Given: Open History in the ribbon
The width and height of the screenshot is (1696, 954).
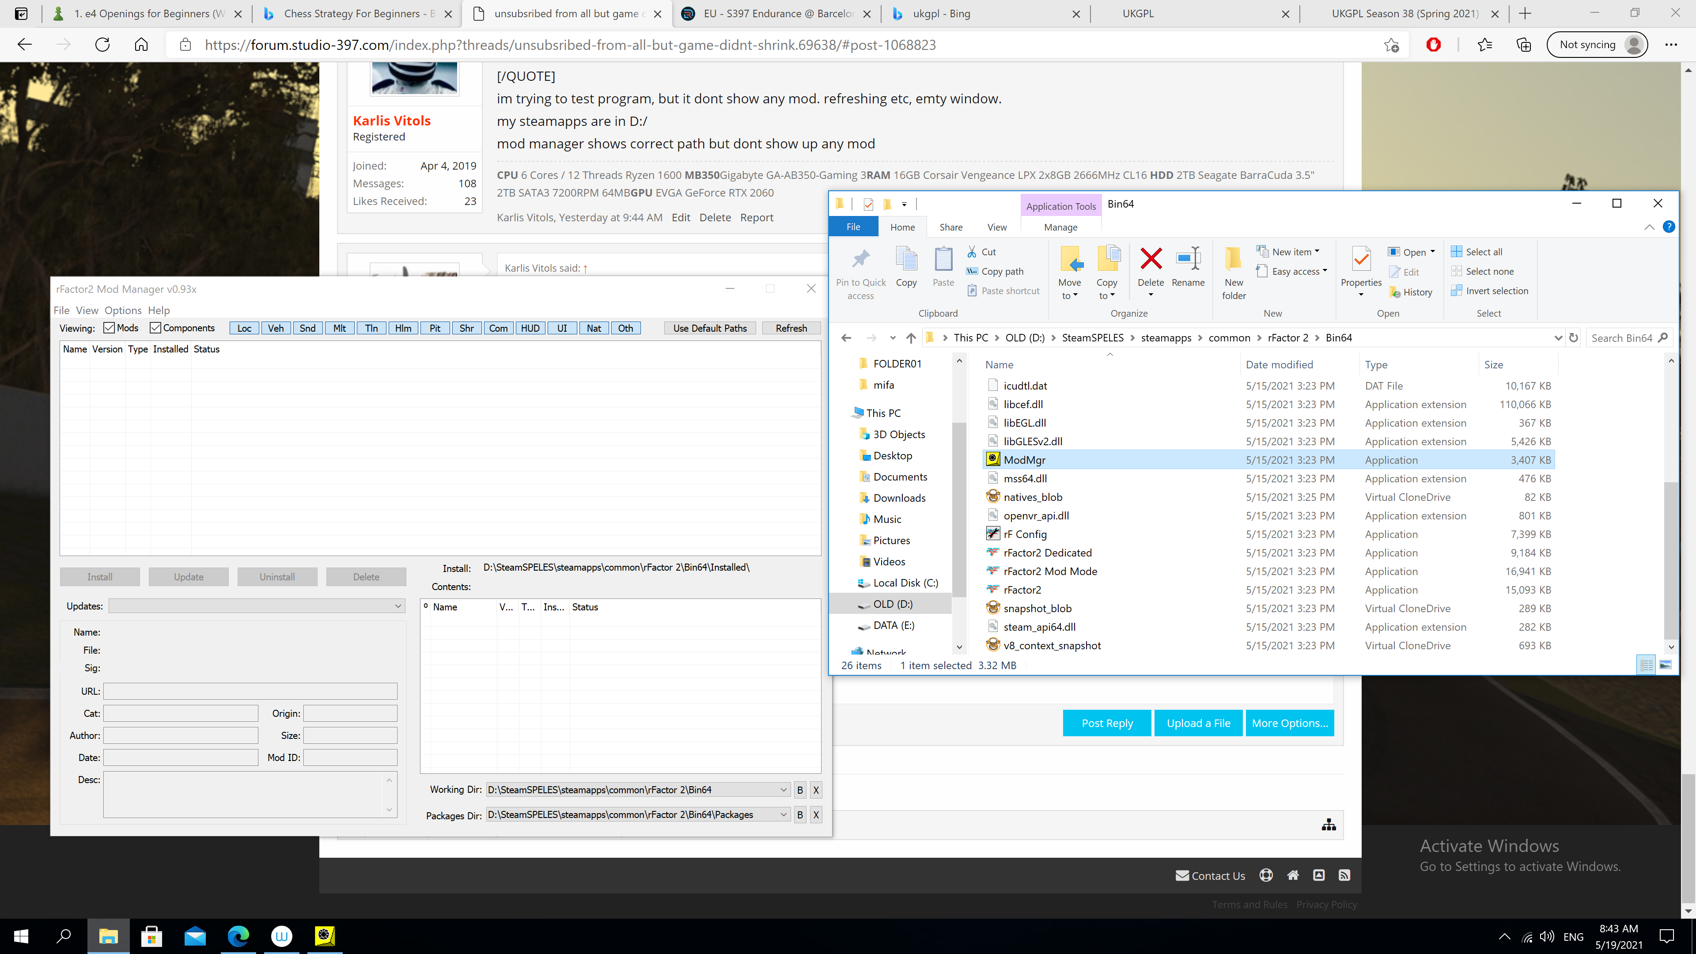Looking at the screenshot, I should (1410, 291).
